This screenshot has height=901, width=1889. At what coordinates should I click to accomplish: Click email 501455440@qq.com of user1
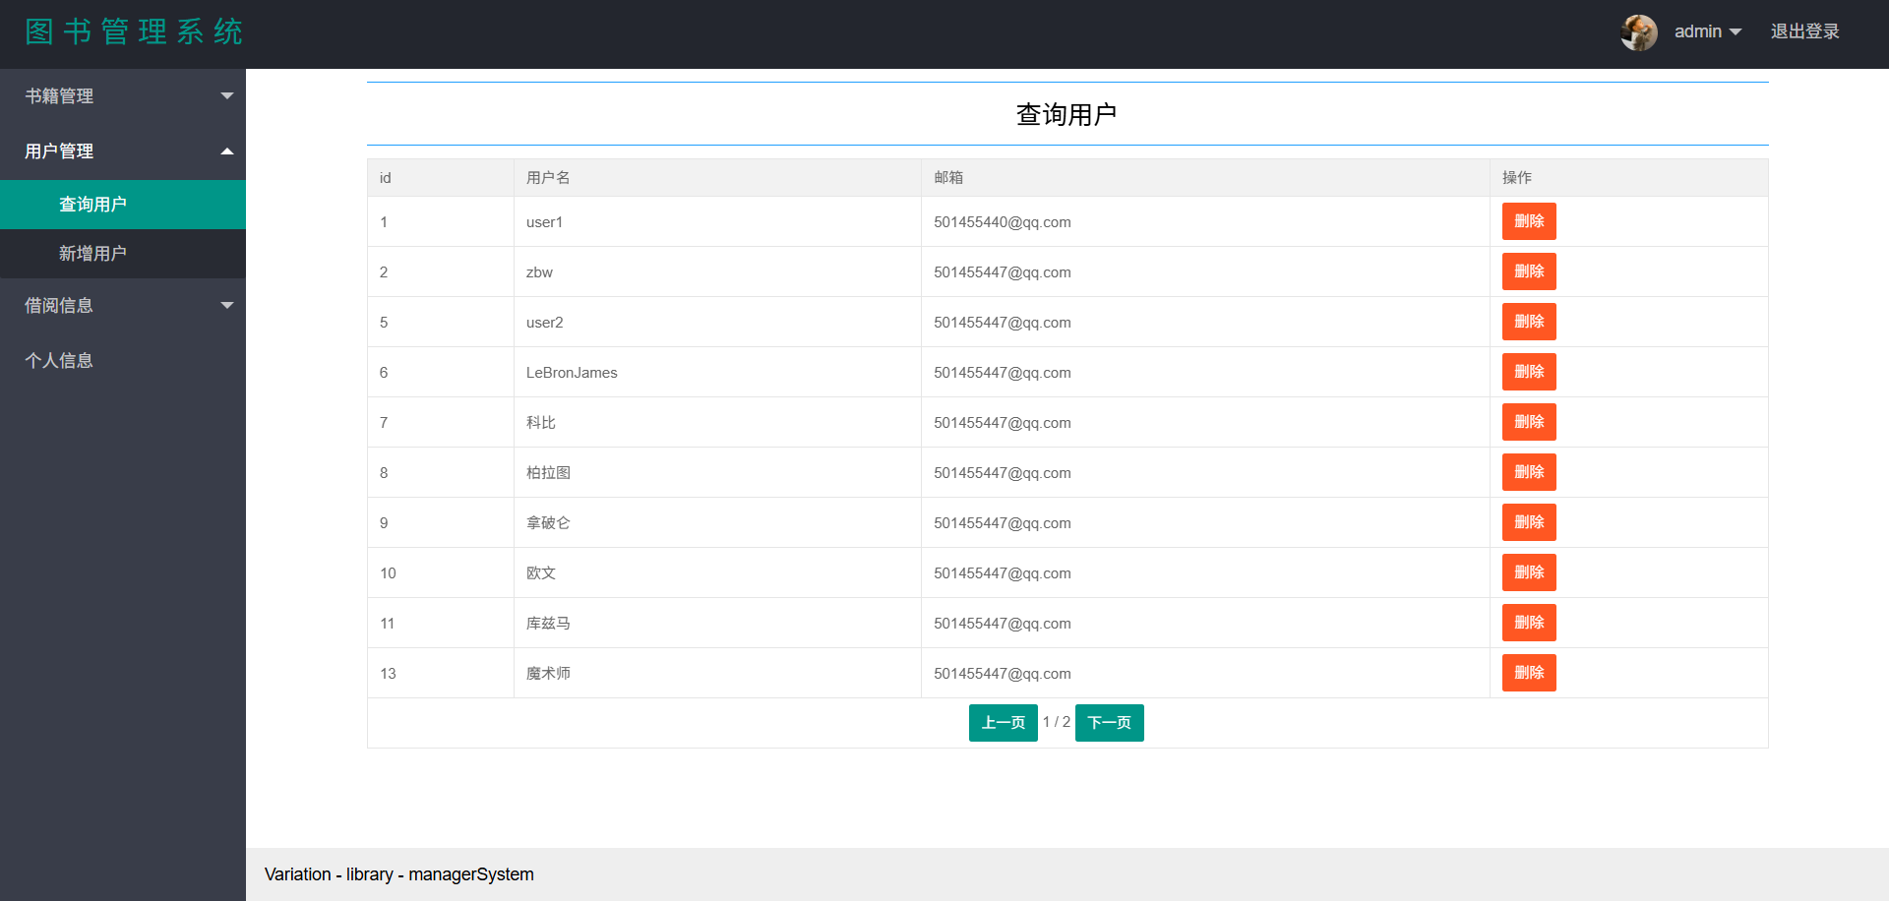[1003, 222]
